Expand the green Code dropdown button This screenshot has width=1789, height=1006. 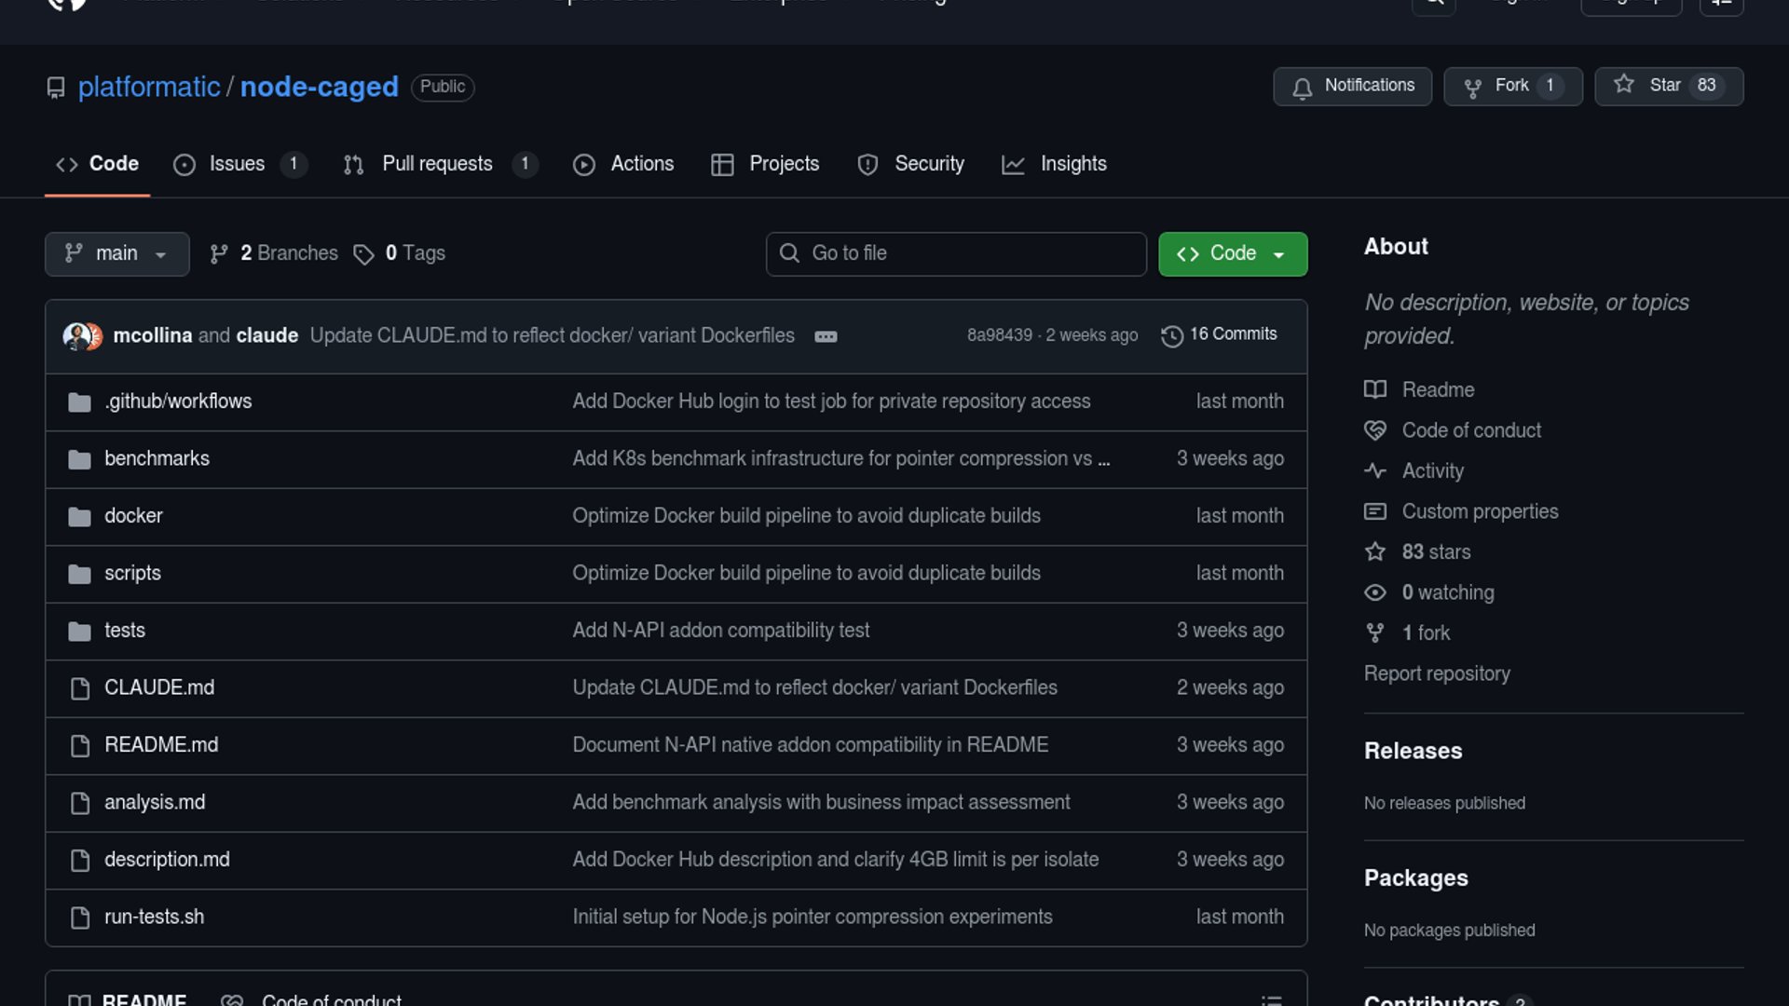click(1232, 253)
